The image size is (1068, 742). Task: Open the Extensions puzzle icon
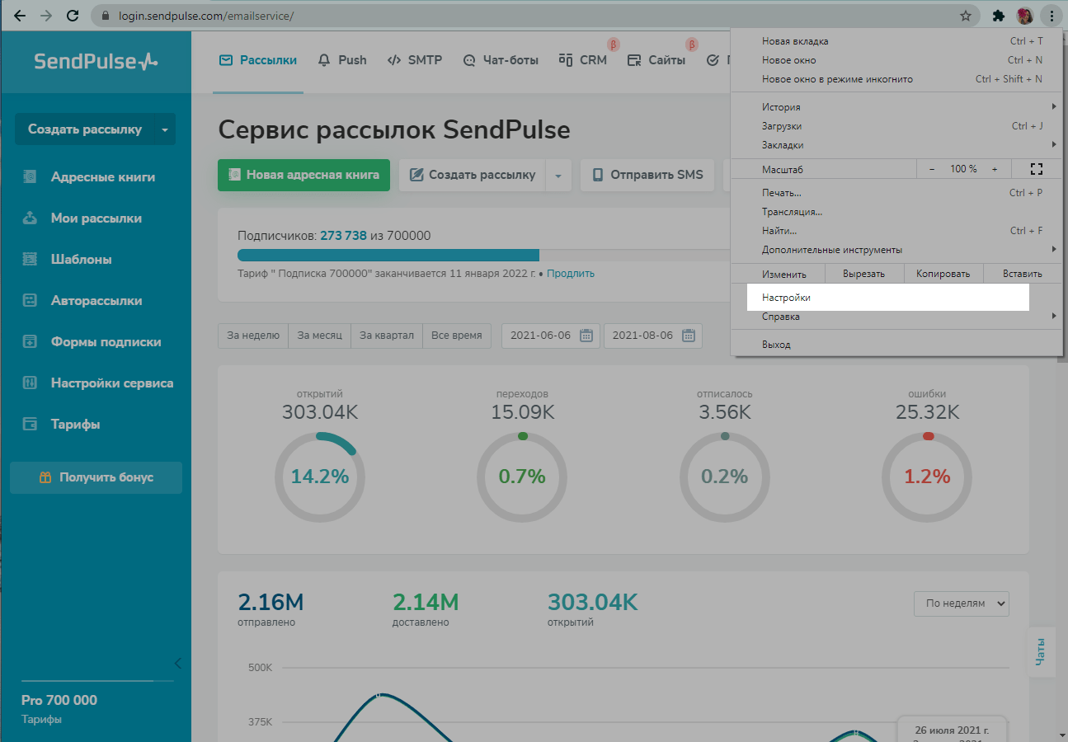pyautogui.click(x=999, y=16)
